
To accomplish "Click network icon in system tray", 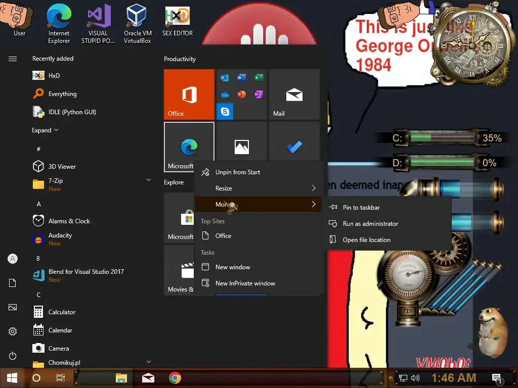I will [x=403, y=378].
